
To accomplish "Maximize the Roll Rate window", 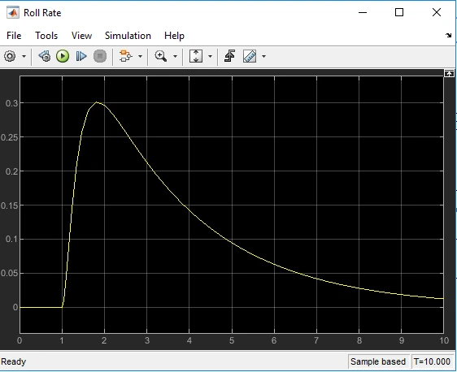I will [399, 12].
